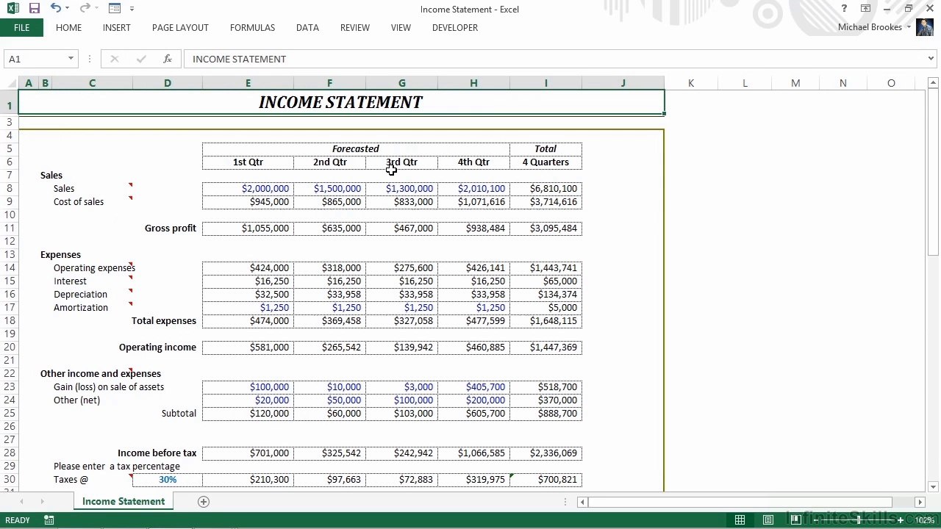Select column E header

coord(248,83)
